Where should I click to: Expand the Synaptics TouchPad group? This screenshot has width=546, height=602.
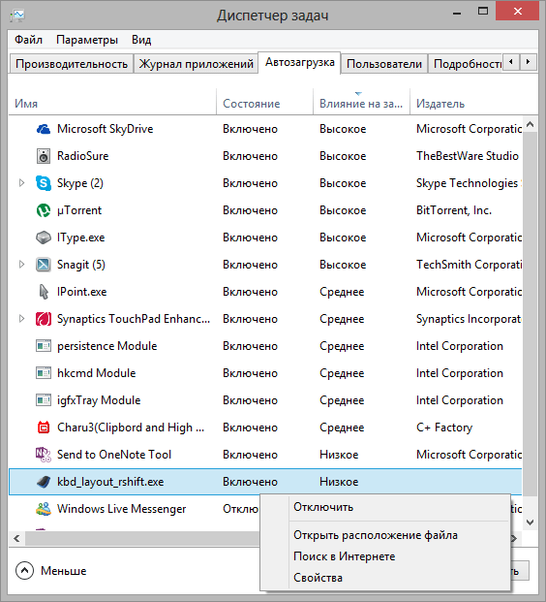[22, 319]
